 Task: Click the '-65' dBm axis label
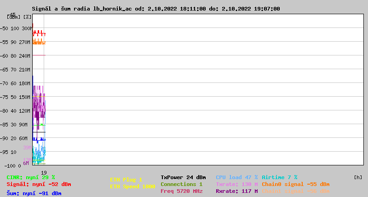coord(4,70)
